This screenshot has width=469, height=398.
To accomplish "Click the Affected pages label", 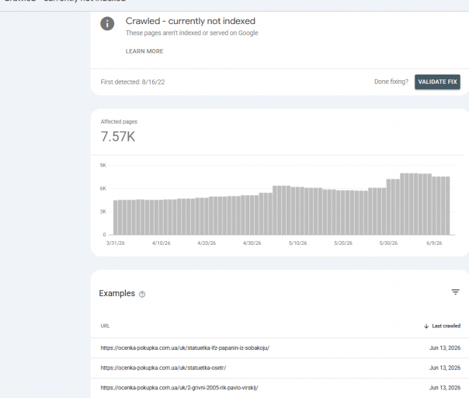I will (119, 121).
